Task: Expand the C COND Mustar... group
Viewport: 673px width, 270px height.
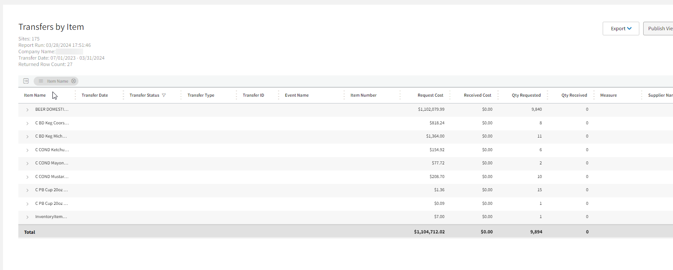Action: tap(27, 177)
